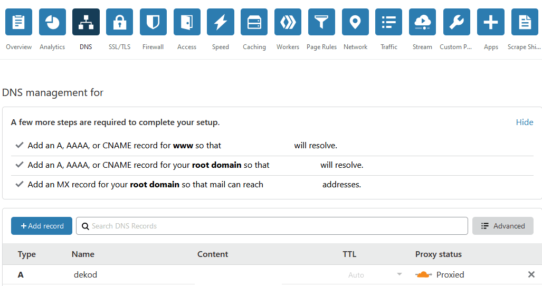Focus the Search DNS Records field
Viewport: 542px width, 286px height.
point(272,226)
